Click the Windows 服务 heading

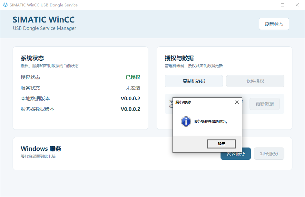[x=41, y=148]
